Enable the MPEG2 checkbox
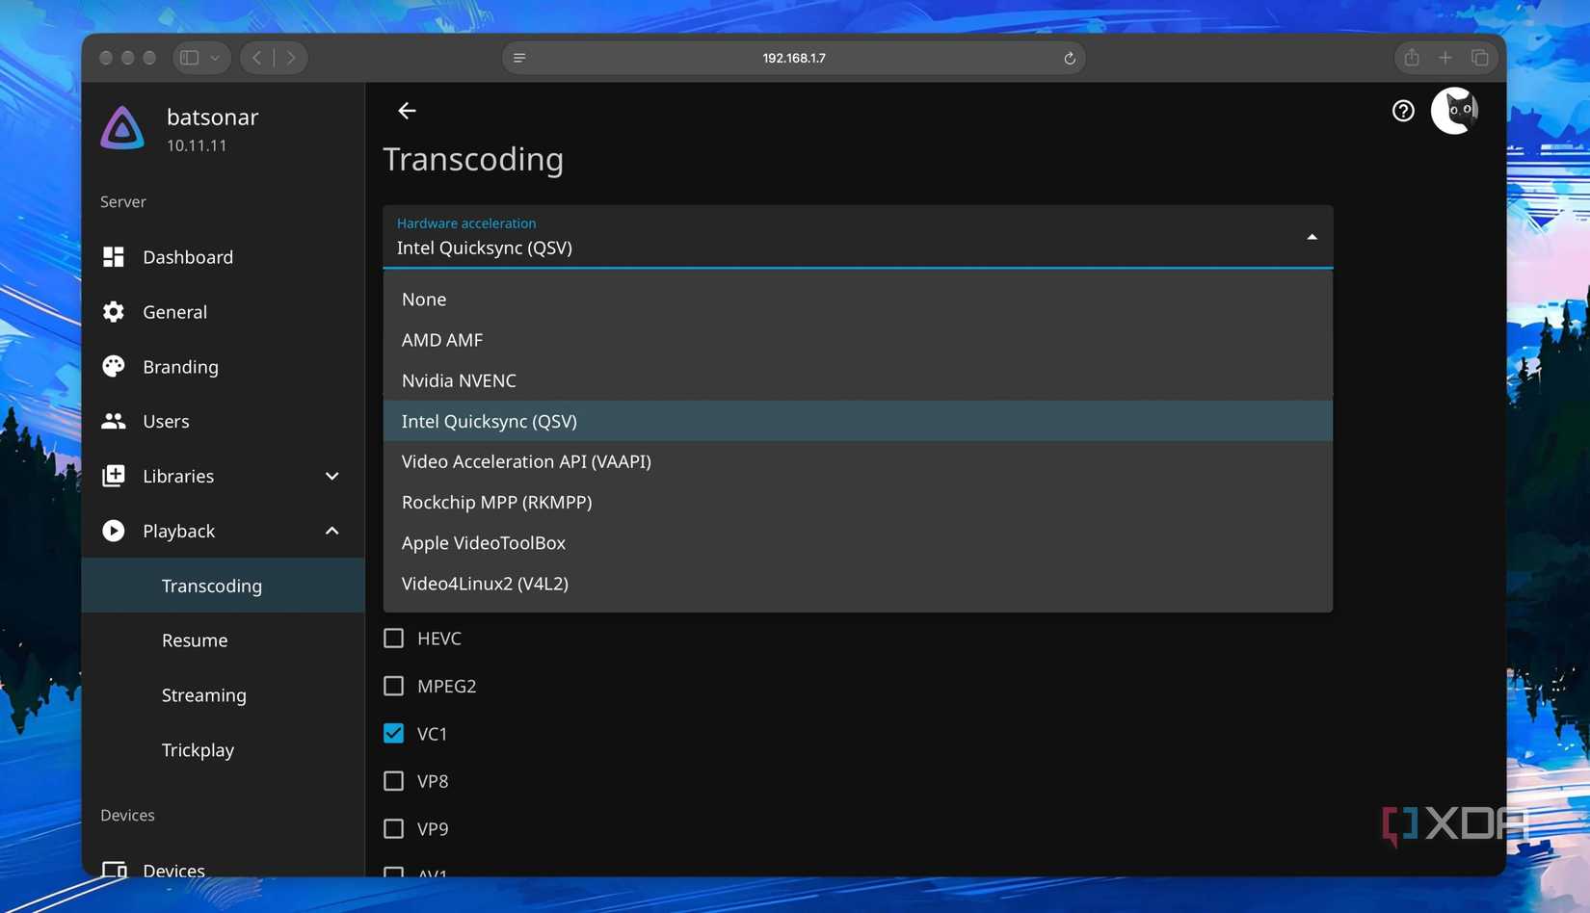This screenshot has width=1590, height=913. click(x=393, y=686)
